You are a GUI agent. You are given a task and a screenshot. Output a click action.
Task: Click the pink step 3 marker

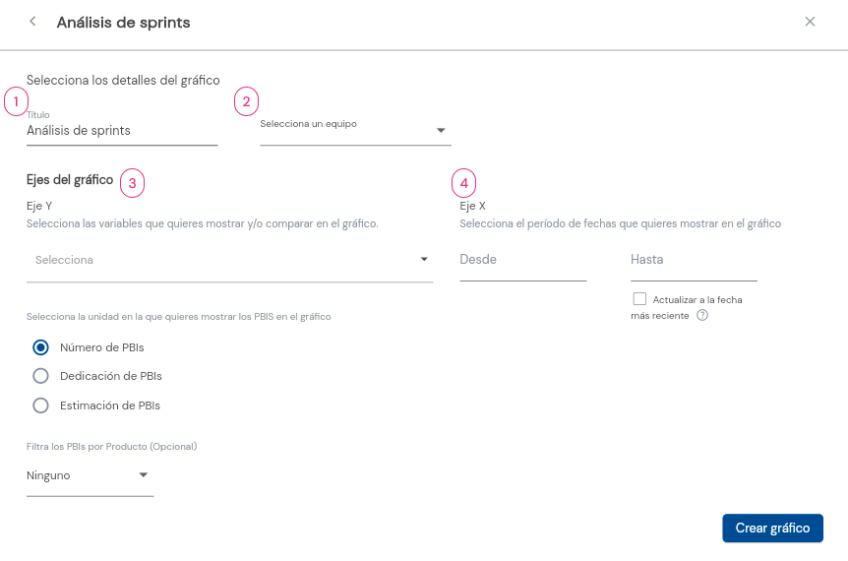coord(132,183)
